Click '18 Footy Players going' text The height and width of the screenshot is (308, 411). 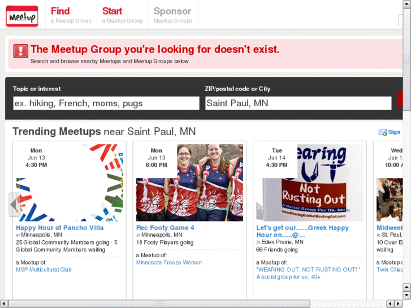[165, 242]
